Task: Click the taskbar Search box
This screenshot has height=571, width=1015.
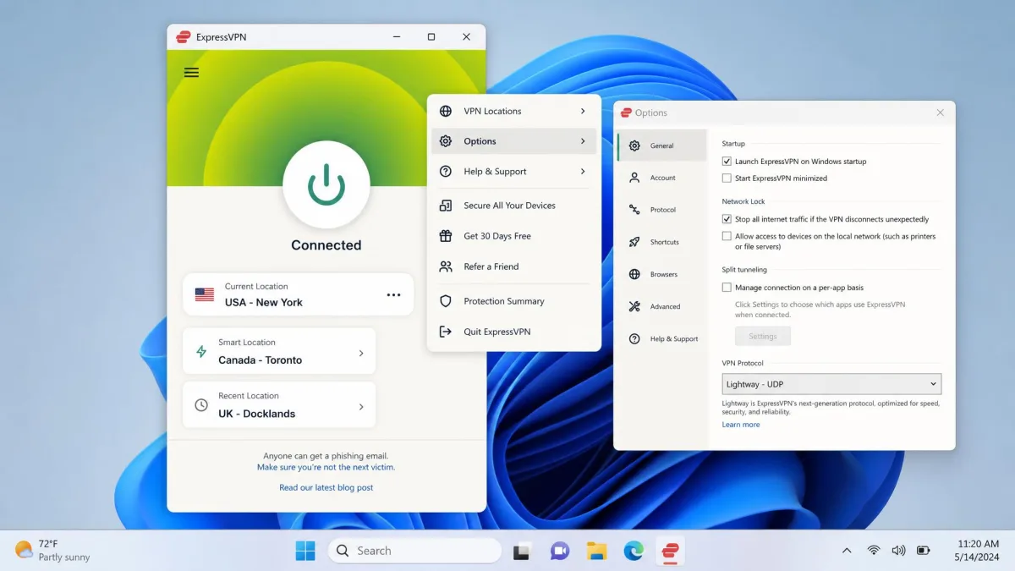Action: pos(414,551)
